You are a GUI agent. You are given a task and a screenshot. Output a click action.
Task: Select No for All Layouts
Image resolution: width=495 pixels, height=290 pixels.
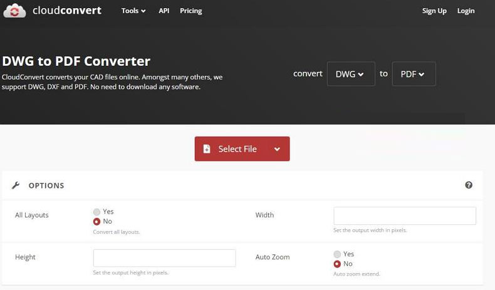point(96,222)
